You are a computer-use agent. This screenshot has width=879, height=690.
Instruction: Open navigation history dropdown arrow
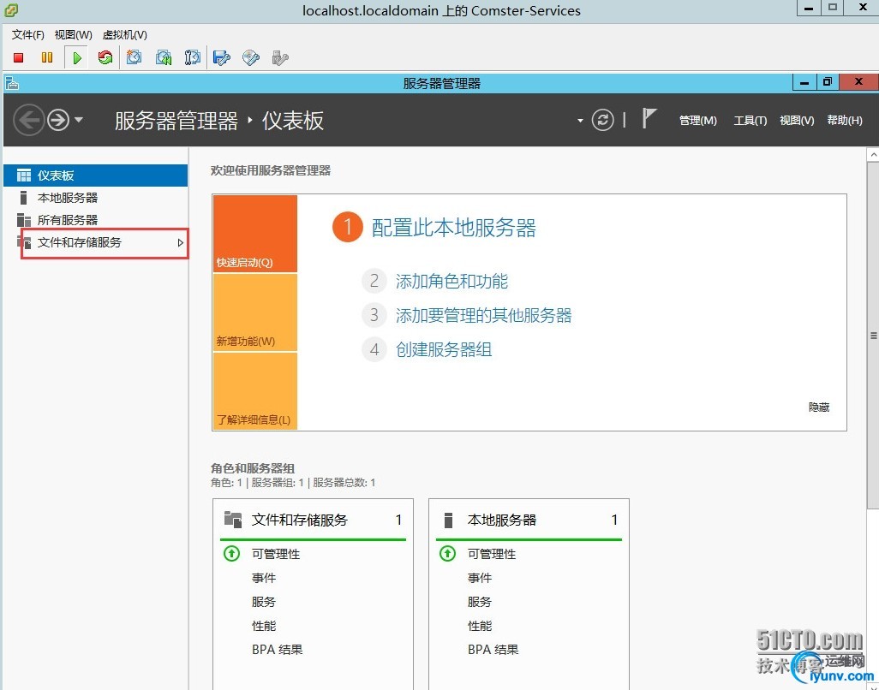click(x=79, y=120)
